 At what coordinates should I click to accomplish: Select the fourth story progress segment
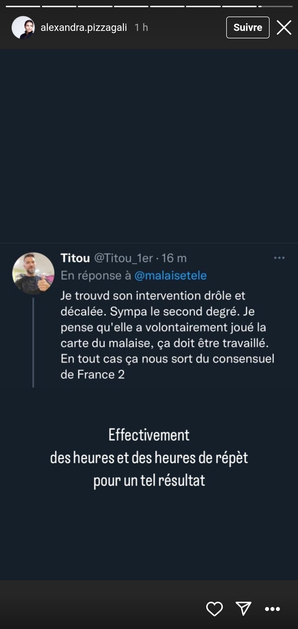(x=131, y=6)
